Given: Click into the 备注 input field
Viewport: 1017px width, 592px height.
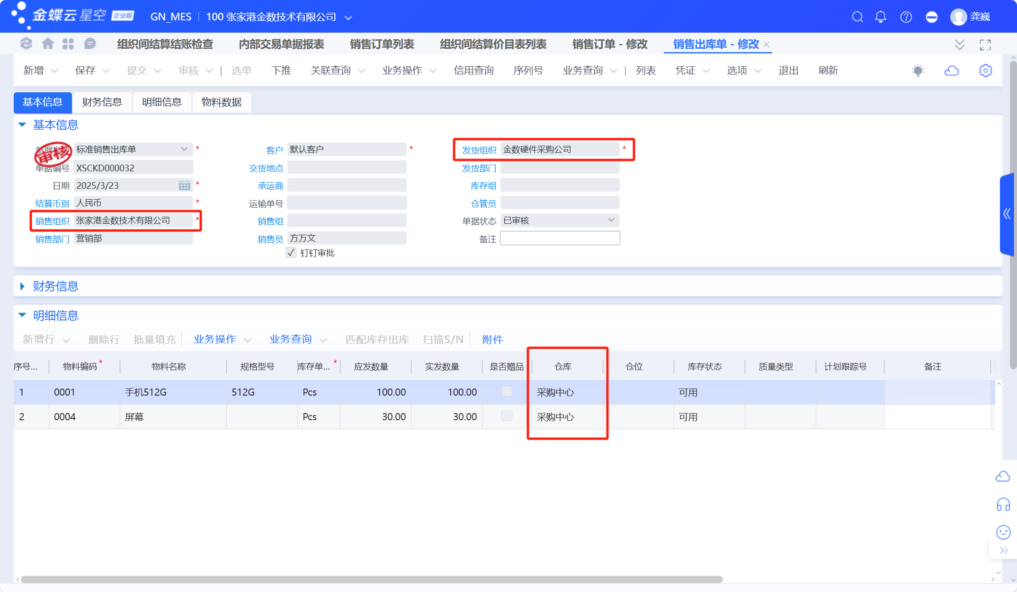Looking at the screenshot, I should (560, 238).
